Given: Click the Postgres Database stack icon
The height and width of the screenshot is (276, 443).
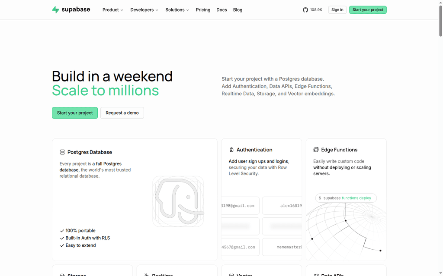Looking at the screenshot, I should [x=62, y=152].
